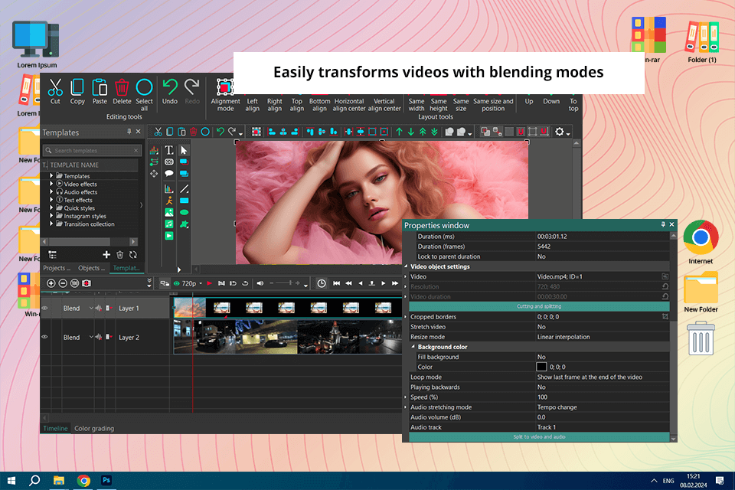The image size is (735, 490).
Task: Switch to the Objects tab
Action: [x=91, y=268]
